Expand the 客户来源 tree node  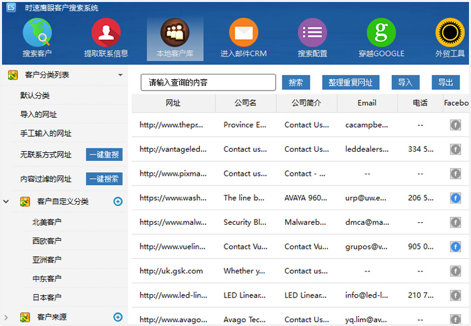coord(7,317)
